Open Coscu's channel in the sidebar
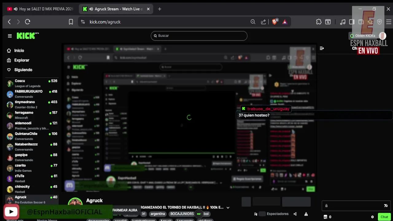393x221 pixels. pyautogui.click(x=32, y=83)
